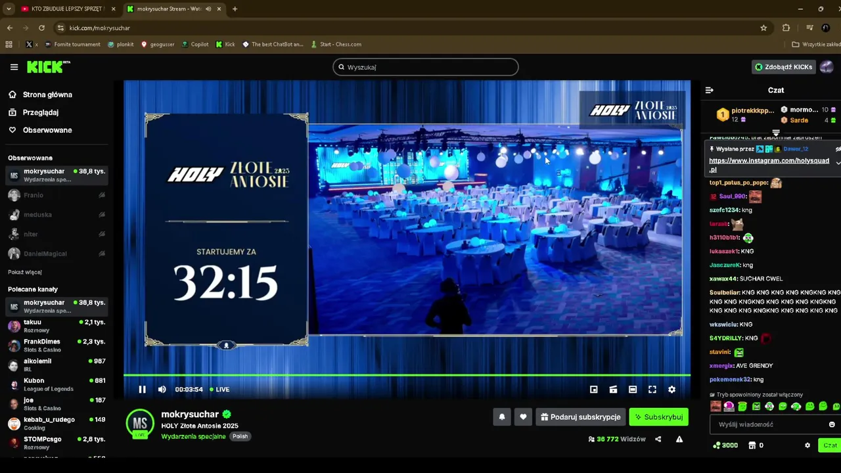
Task: Open followed channel Franio
Action: click(56, 195)
